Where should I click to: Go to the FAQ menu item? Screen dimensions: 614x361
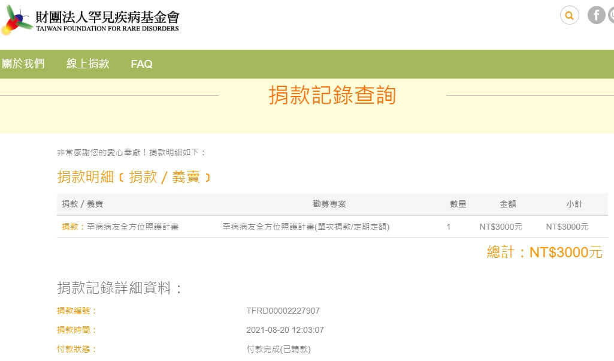(141, 64)
